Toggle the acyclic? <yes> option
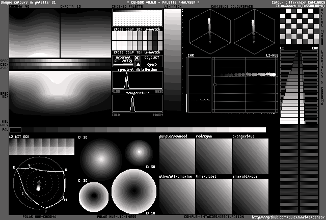This screenshot has width=326, height=220. click(152, 61)
